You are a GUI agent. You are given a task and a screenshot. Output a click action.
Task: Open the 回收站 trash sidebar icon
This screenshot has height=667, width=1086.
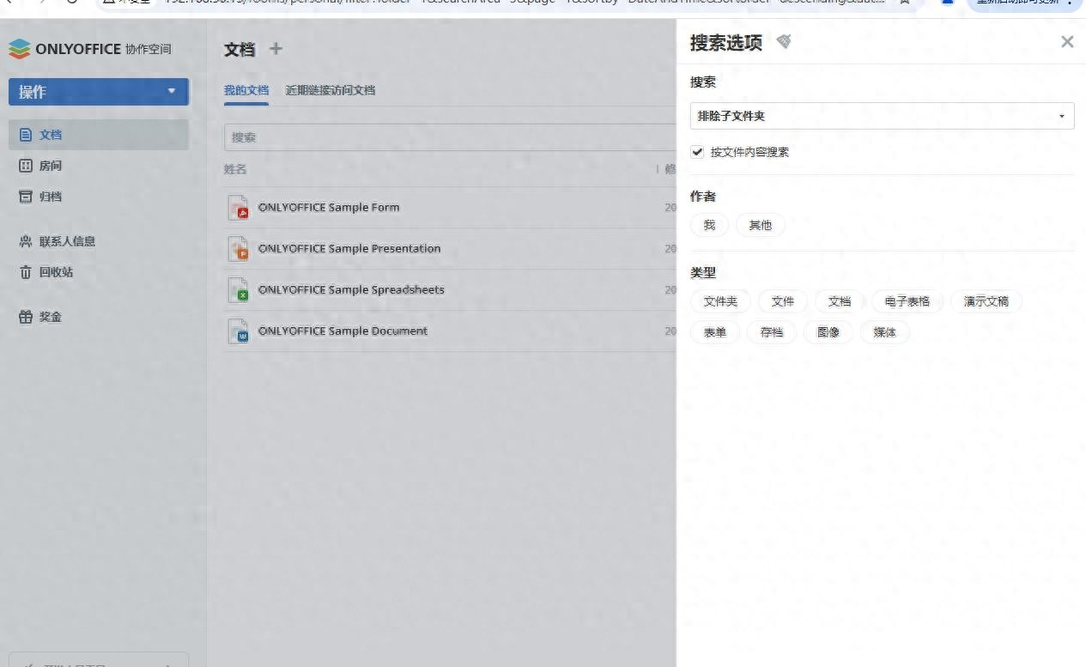[x=26, y=272]
